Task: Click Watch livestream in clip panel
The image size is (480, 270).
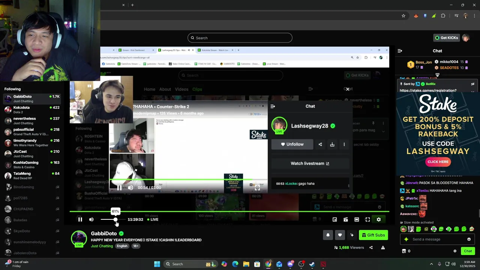Action: [x=310, y=163]
